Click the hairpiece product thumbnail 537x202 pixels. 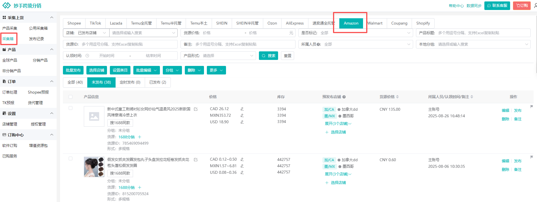94,167
